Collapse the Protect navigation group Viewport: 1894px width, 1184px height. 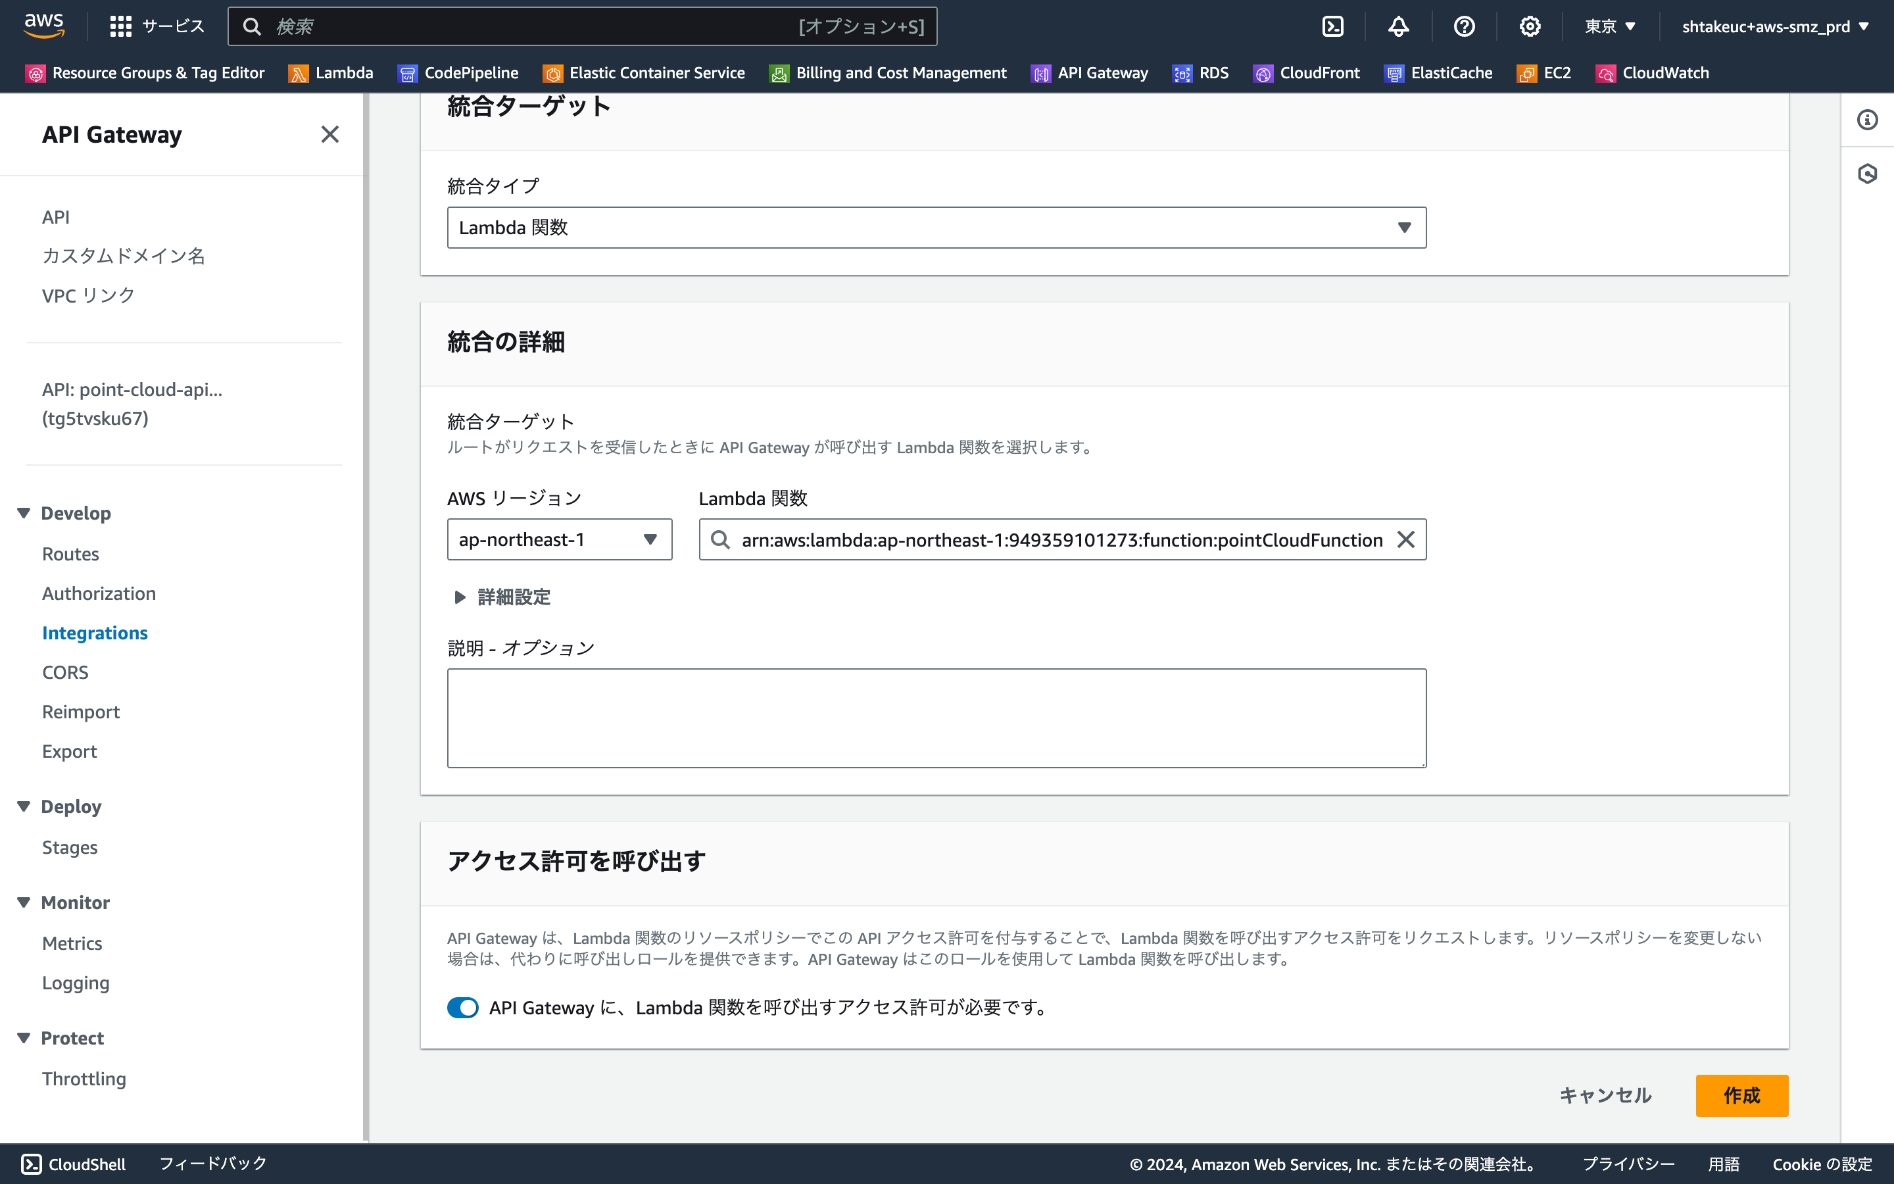[x=24, y=1039]
